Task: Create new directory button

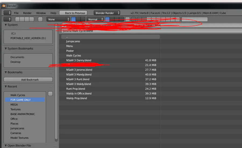Action: click(x=40, y=19)
